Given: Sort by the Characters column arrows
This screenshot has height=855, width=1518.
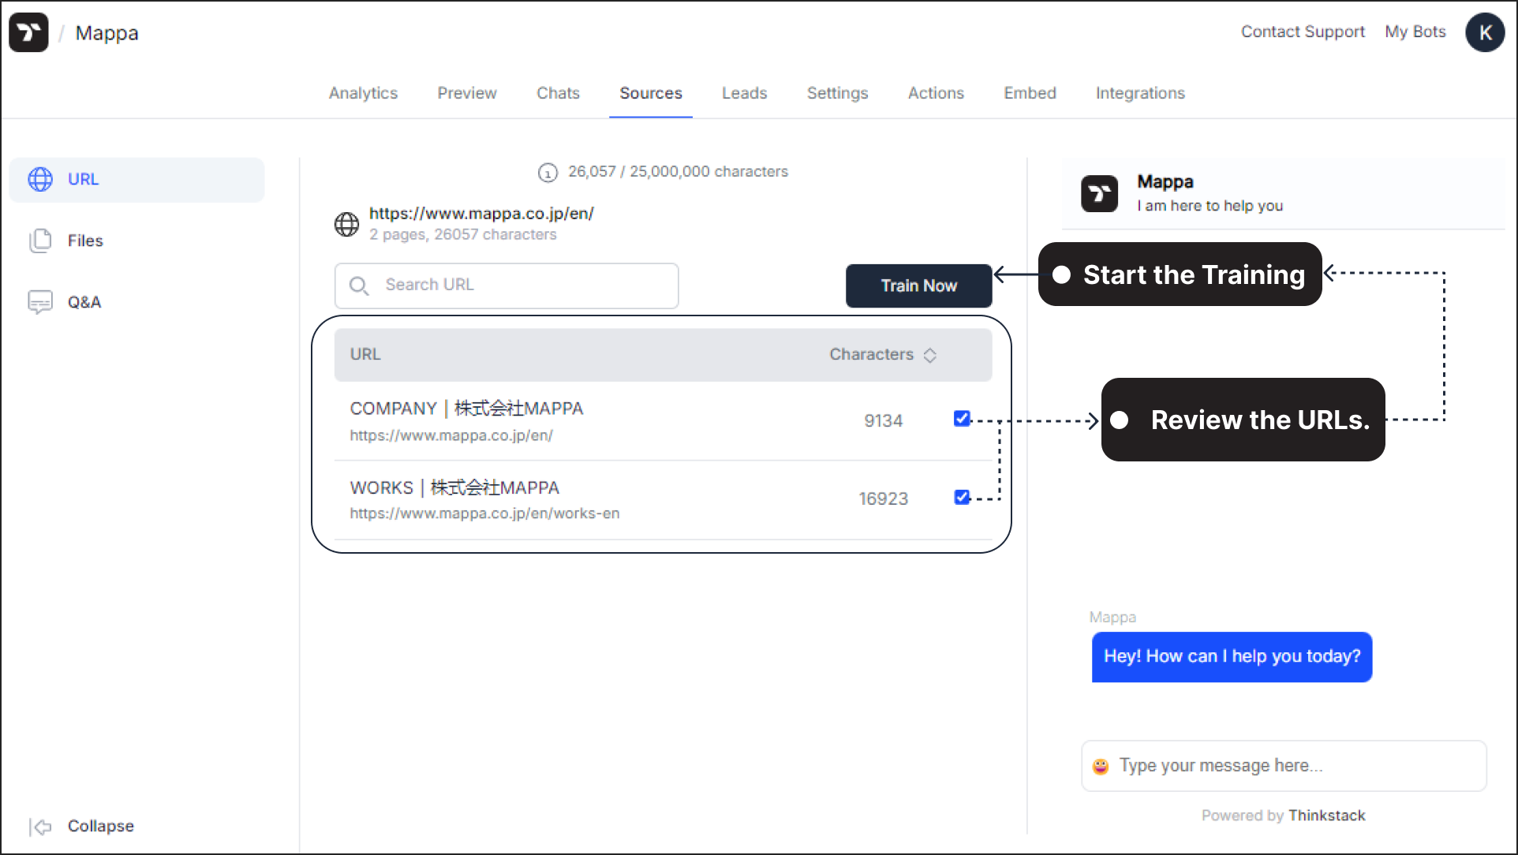Looking at the screenshot, I should pos(930,355).
